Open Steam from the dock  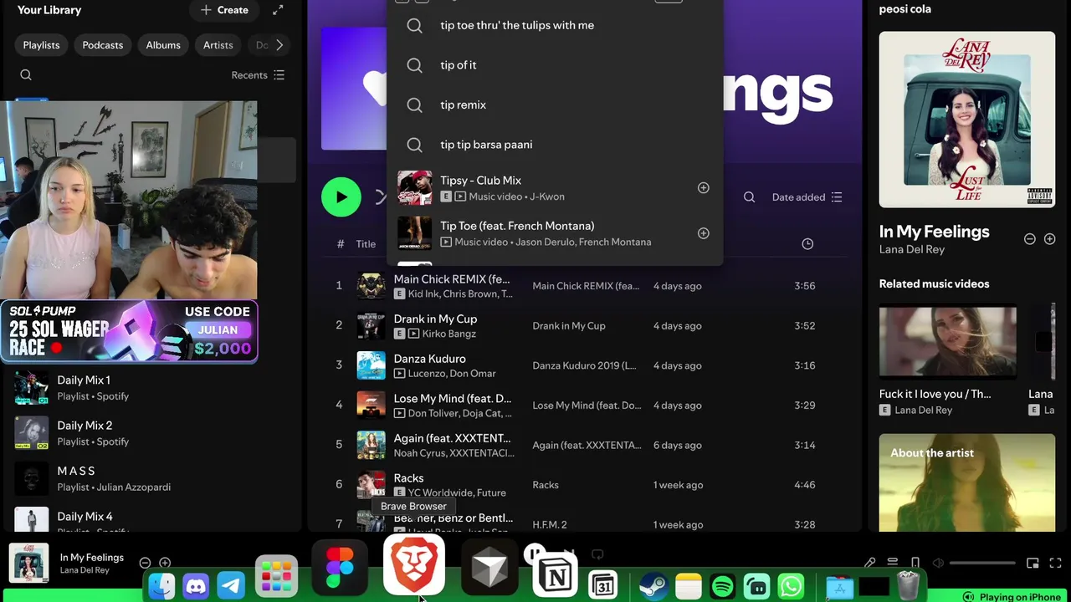[653, 586]
